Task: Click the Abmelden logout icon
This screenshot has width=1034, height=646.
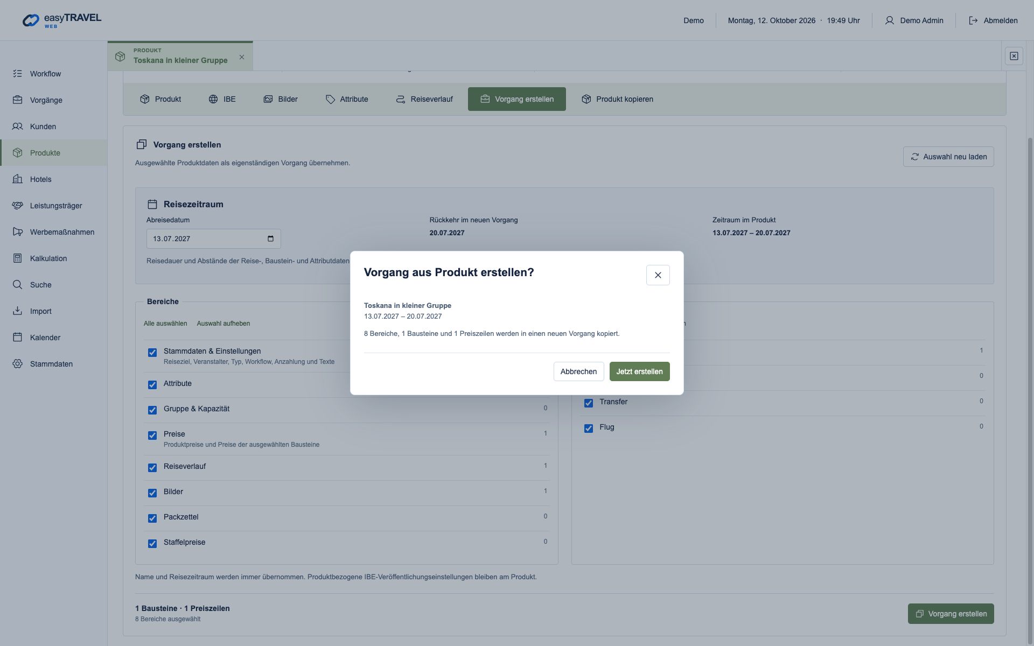Action: pos(973,20)
